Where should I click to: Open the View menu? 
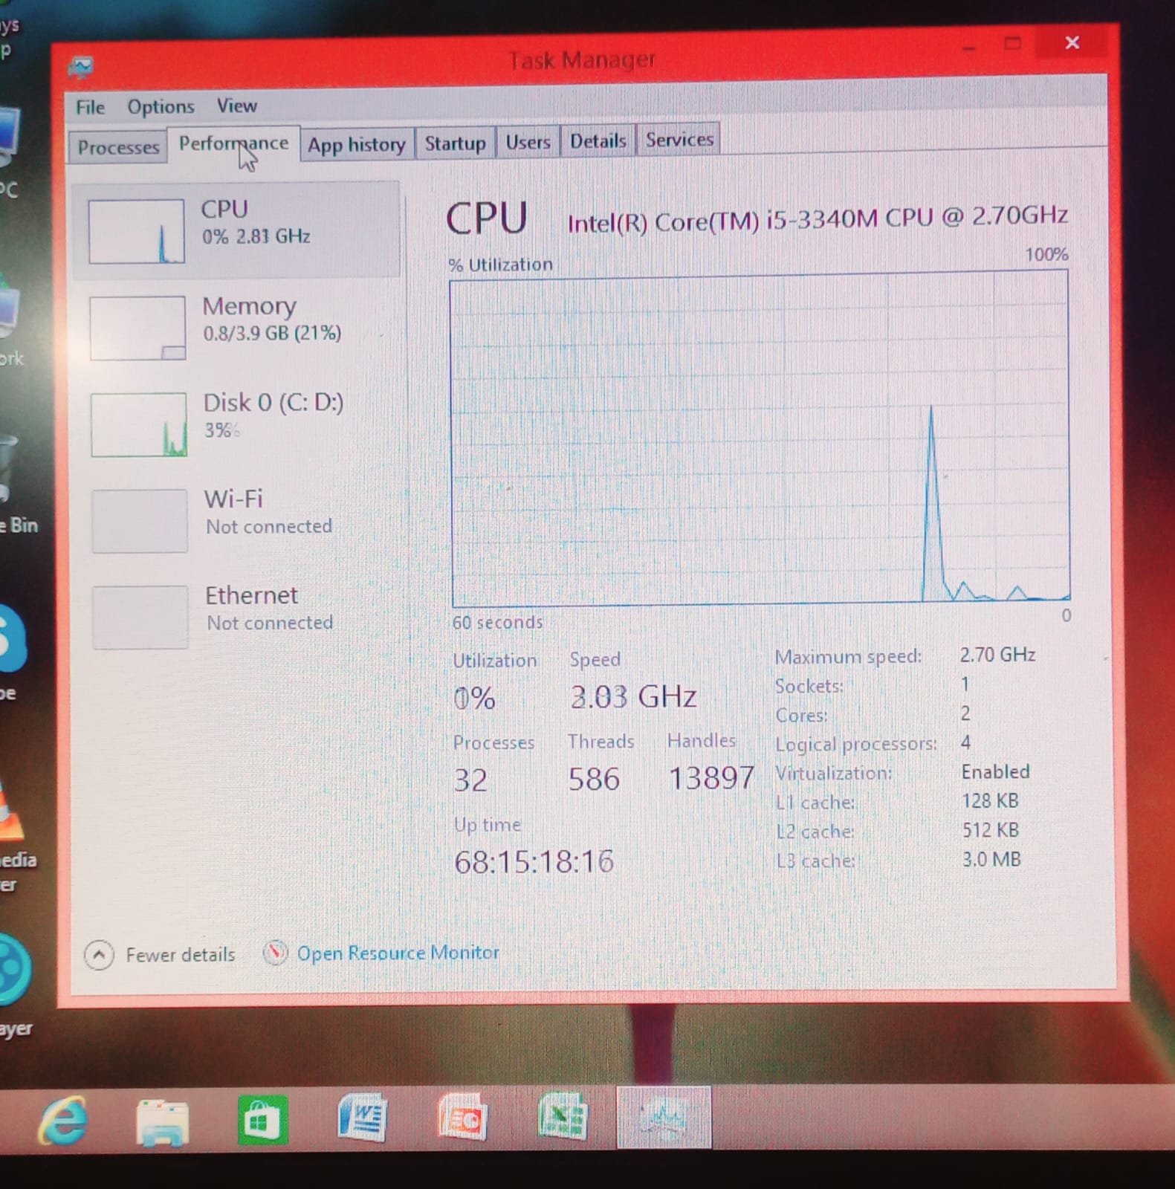point(236,106)
